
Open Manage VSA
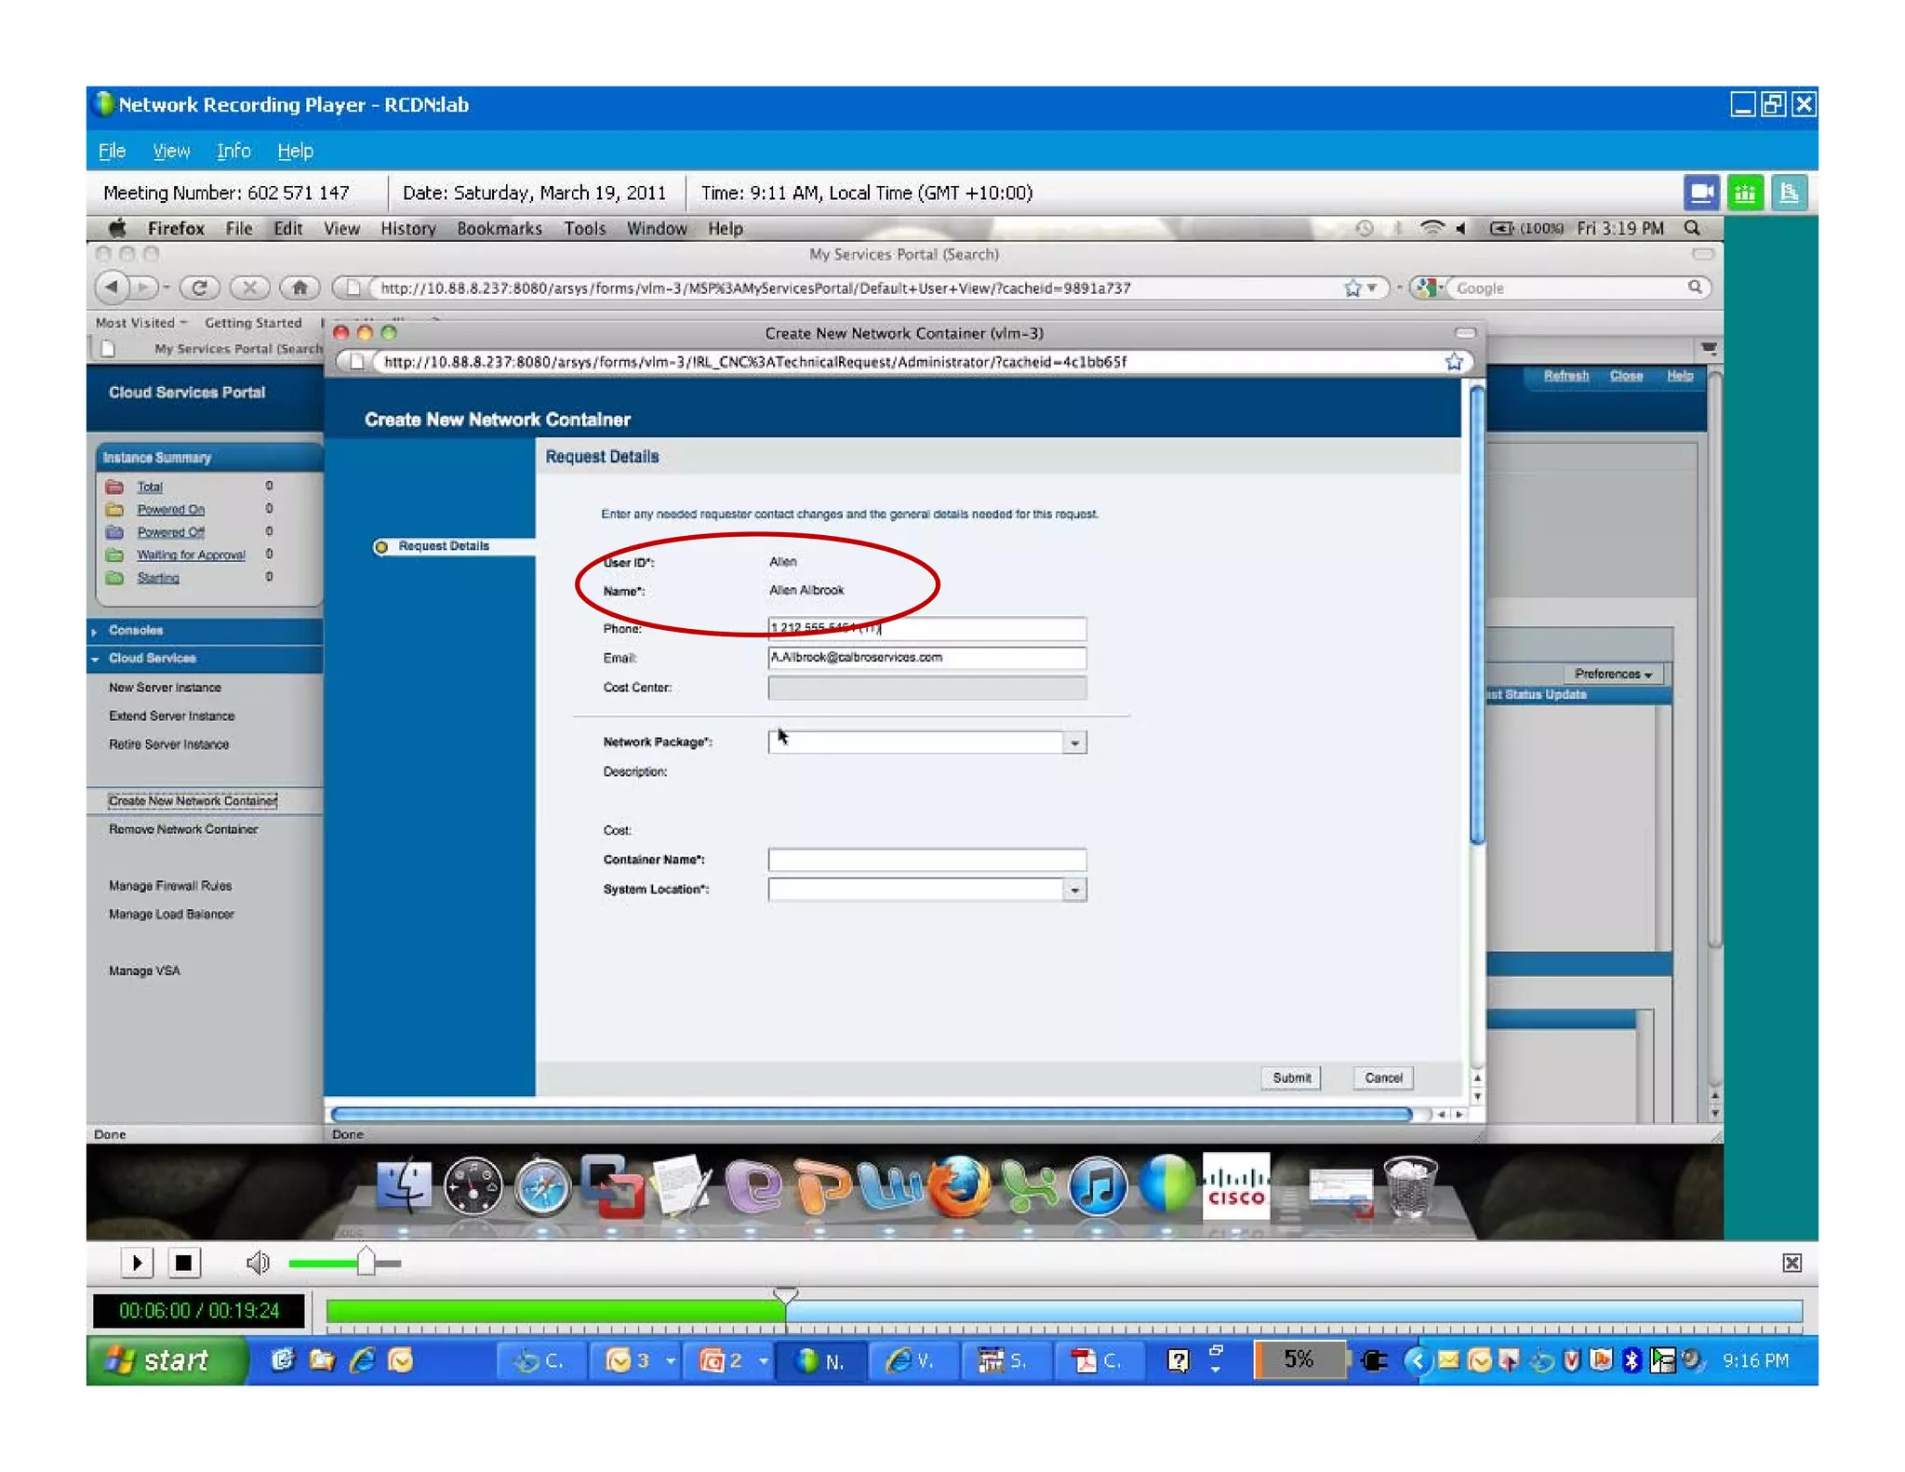pyautogui.click(x=144, y=971)
